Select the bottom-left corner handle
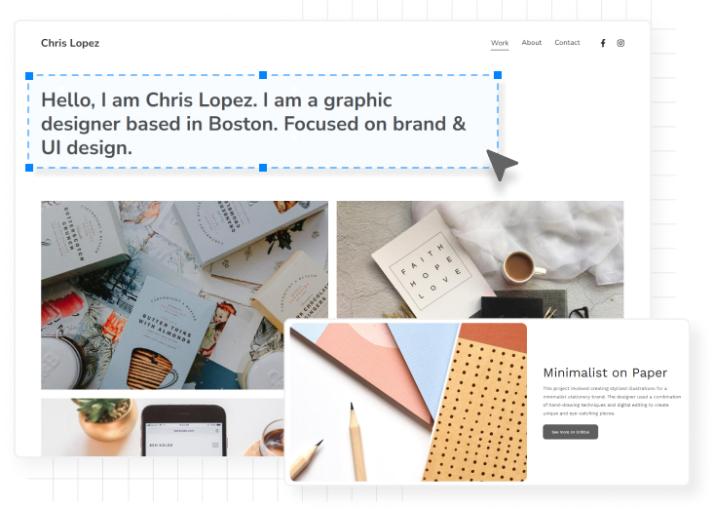This screenshot has width=714, height=510. pos(29,168)
